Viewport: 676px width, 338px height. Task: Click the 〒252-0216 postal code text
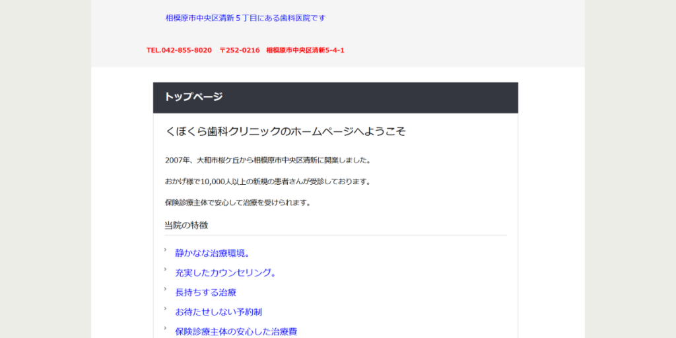[x=240, y=50]
